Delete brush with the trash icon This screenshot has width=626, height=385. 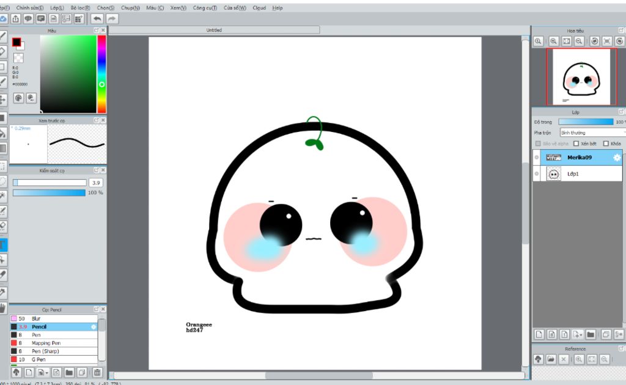(97, 373)
